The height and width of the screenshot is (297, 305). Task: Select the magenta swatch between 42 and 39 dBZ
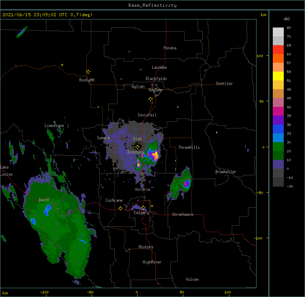(278, 111)
